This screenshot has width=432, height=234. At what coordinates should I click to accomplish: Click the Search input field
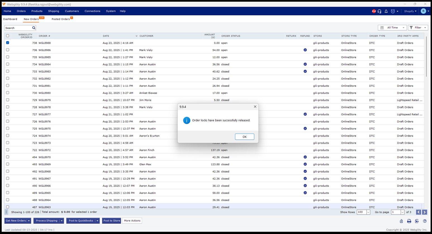(x=18, y=28)
